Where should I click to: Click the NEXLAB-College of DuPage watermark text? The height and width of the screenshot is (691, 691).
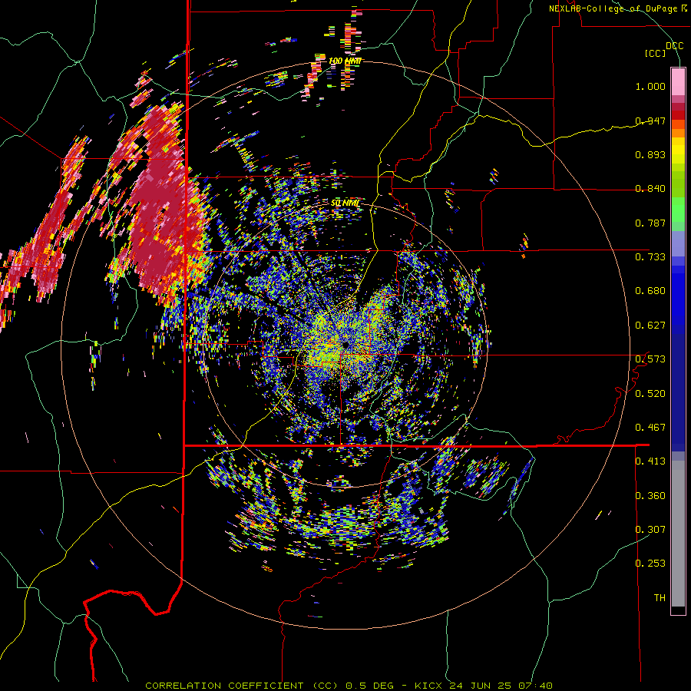(x=618, y=8)
